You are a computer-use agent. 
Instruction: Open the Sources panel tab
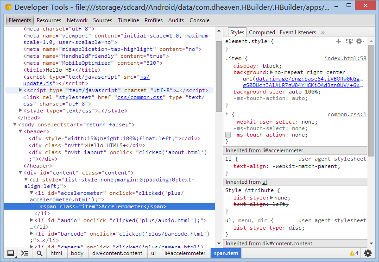(102, 20)
